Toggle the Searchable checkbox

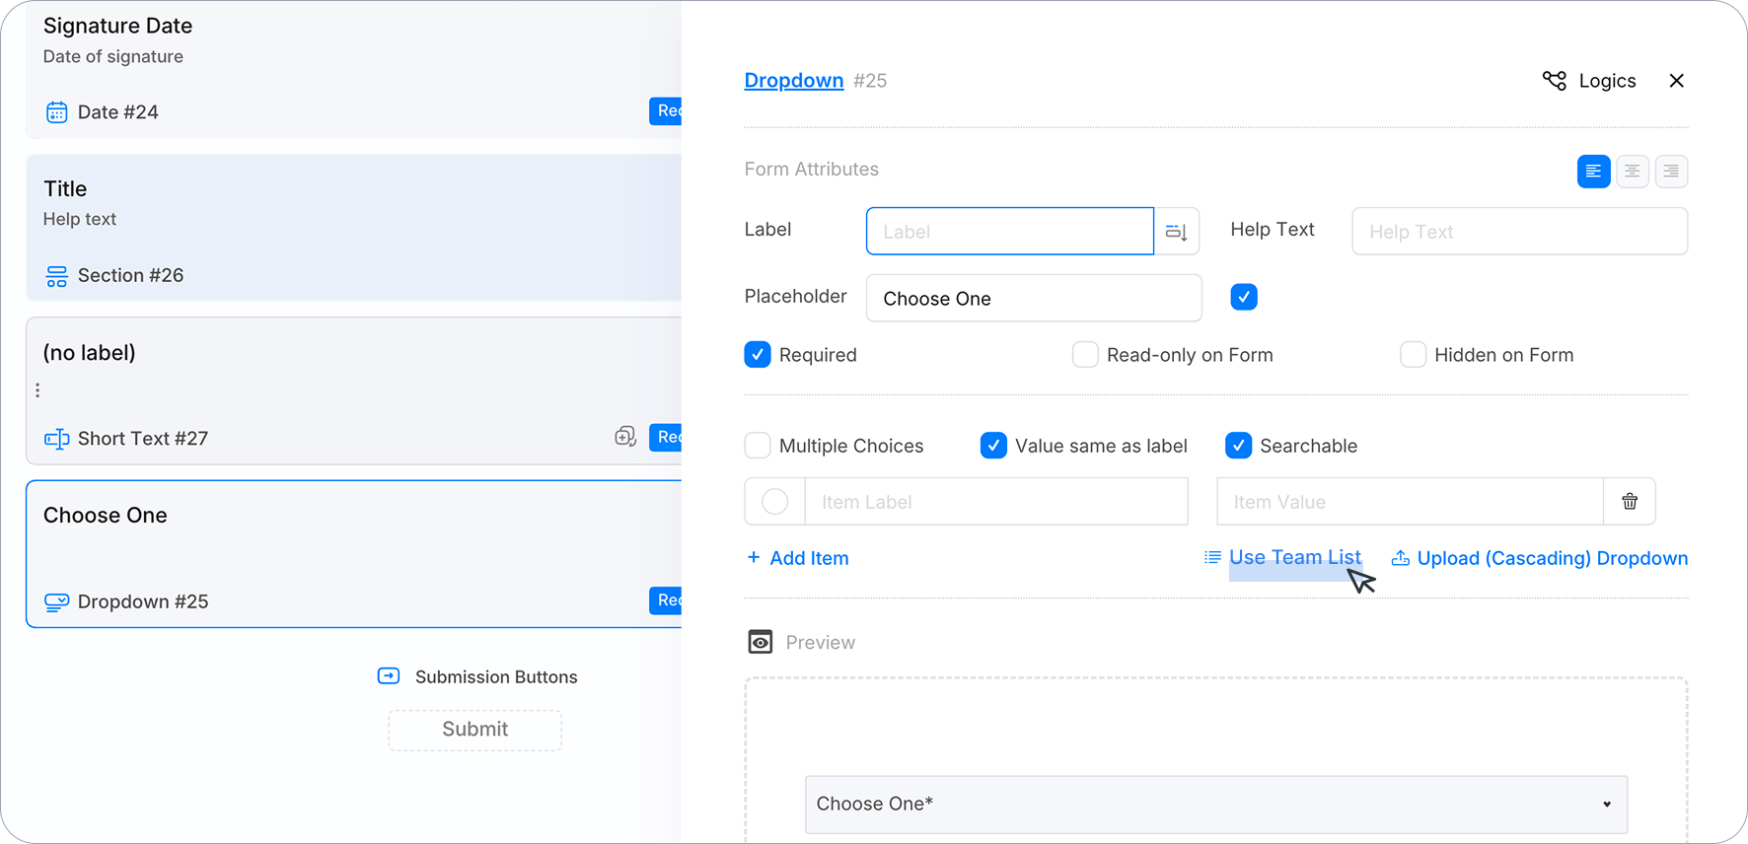1238,446
